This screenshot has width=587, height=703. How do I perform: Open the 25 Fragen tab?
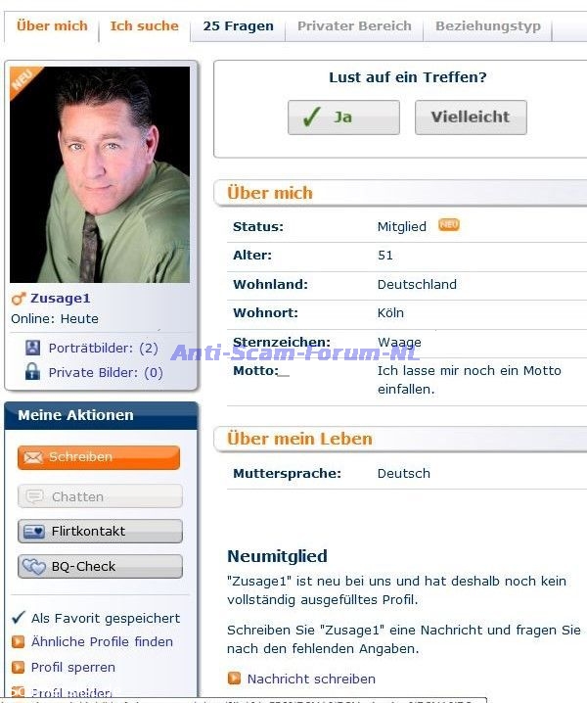click(x=238, y=26)
